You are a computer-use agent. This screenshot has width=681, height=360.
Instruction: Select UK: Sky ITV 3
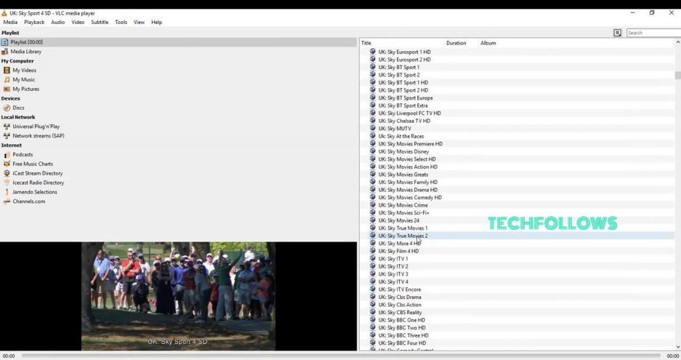click(x=393, y=274)
